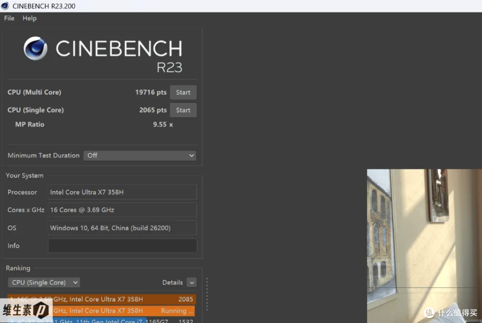Start the CPU Single Core test
The image size is (482, 323).
(x=183, y=110)
